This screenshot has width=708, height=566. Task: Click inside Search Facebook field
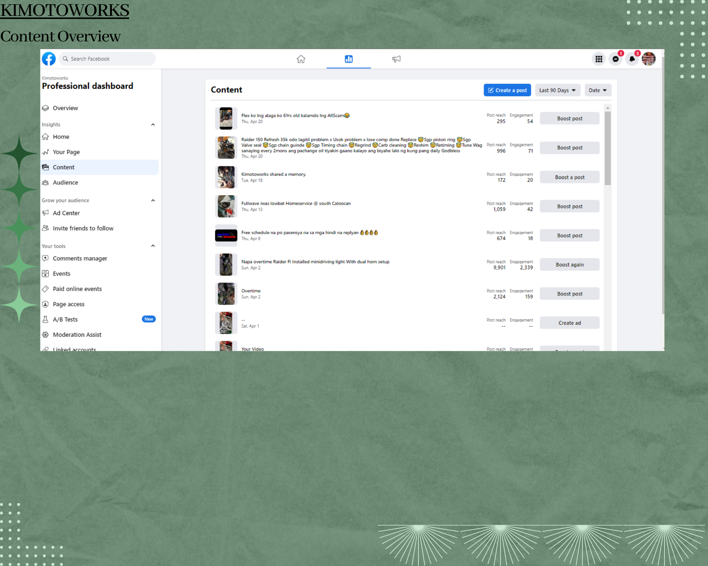coord(107,59)
